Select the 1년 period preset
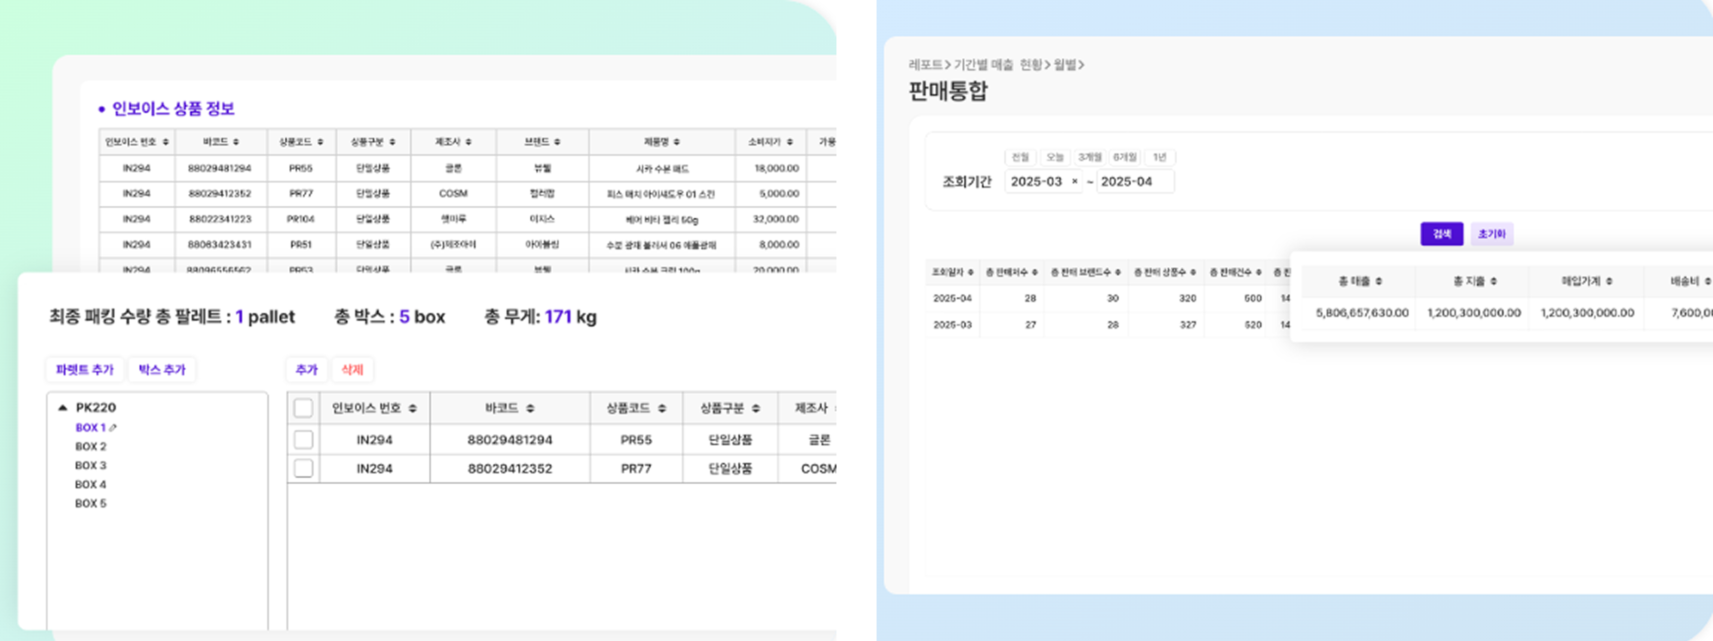The height and width of the screenshot is (641, 1713). (1159, 157)
